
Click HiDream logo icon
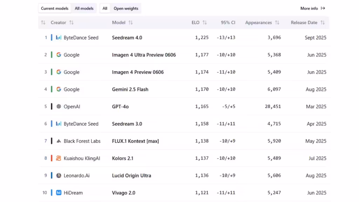(x=59, y=193)
